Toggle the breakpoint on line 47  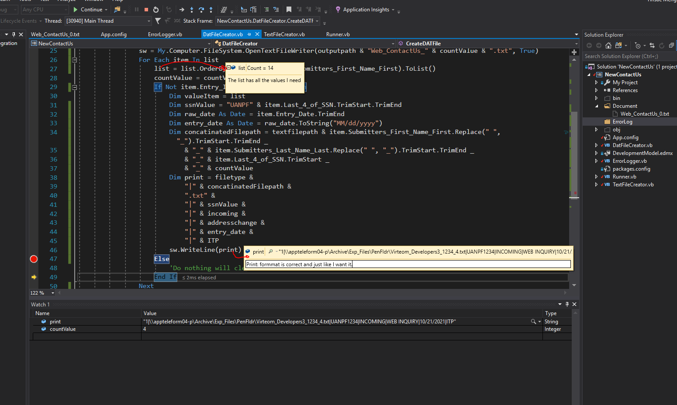coord(34,259)
